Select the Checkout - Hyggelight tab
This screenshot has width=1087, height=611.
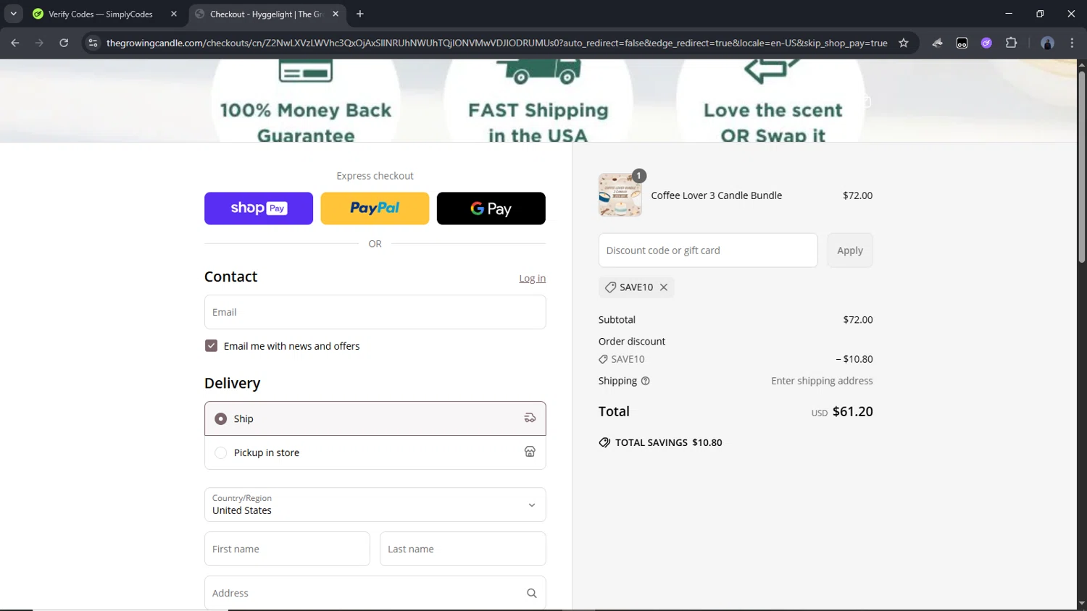point(266,14)
